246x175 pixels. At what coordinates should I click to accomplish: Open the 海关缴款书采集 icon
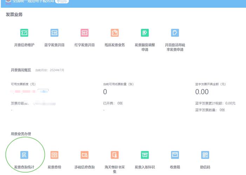tap(115, 155)
